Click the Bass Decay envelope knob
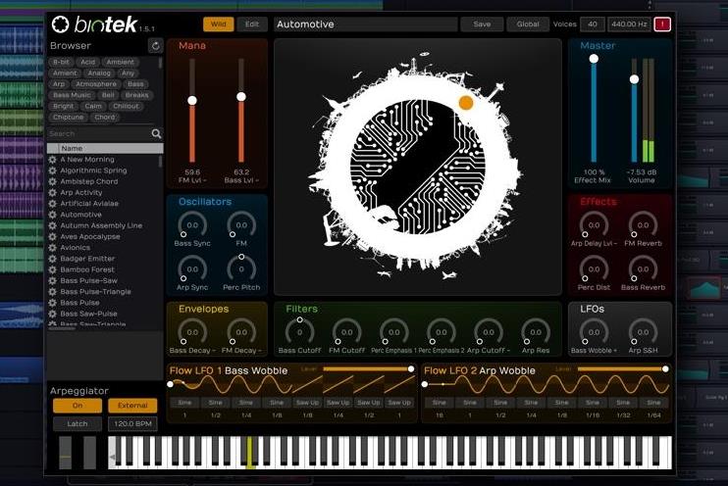This screenshot has width=728, height=486. tap(192, 332)
